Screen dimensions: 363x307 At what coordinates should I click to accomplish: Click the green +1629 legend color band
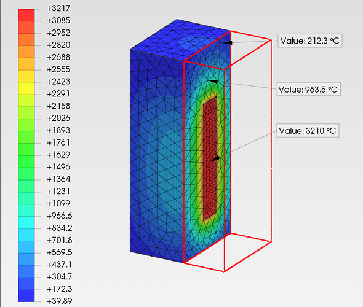tap(26, 149)
